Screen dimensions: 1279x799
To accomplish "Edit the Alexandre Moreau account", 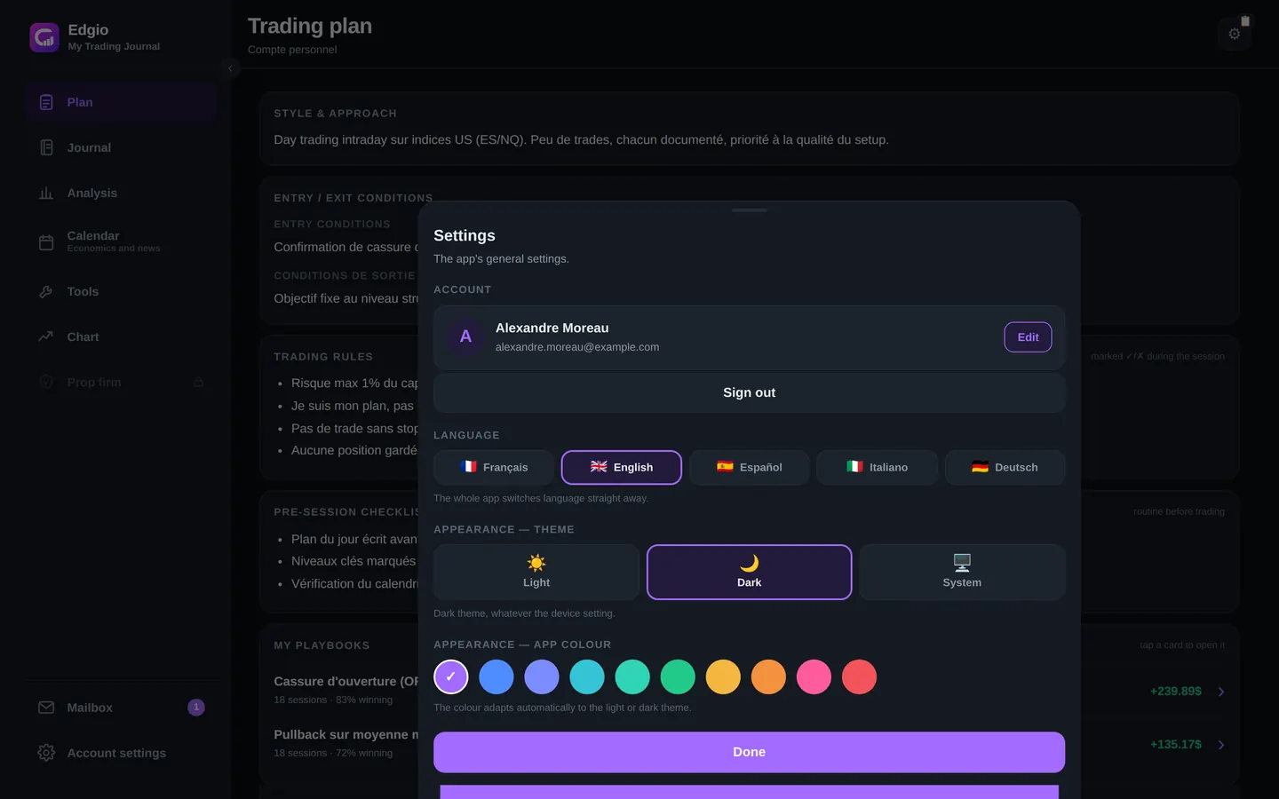I will click(x=1028, y=337).
